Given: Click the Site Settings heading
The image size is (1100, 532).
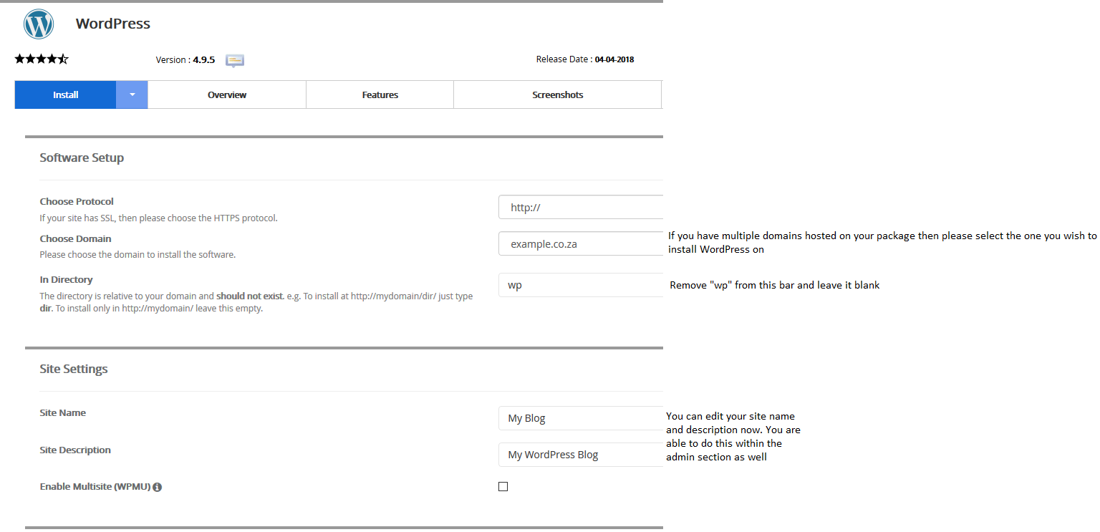Looking at the screenshot, I should pos(74,369).
